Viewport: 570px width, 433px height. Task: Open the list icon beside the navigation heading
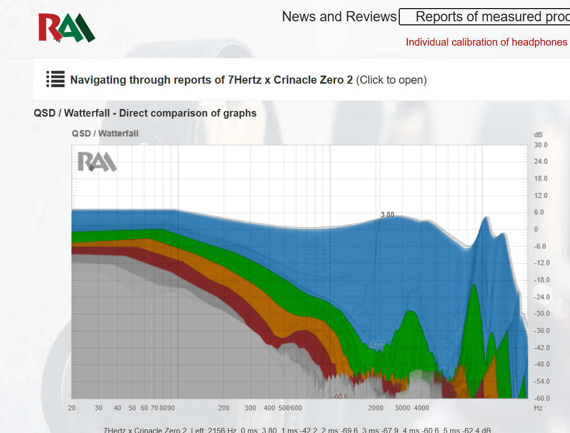(55, 79)
